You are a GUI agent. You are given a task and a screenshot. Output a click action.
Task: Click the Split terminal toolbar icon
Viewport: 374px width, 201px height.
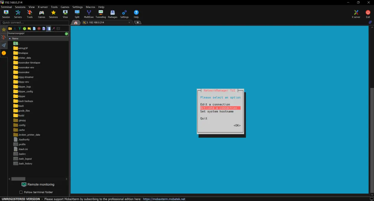click(x=77, y=14)
